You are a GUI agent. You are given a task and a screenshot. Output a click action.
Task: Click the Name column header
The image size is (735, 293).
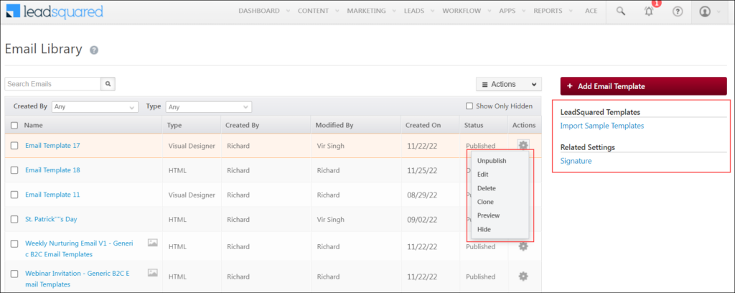(x=33, y=125)
